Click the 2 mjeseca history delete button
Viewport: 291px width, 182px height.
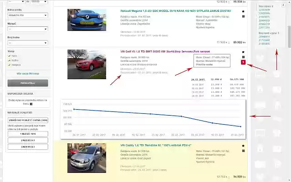[28, 141]
